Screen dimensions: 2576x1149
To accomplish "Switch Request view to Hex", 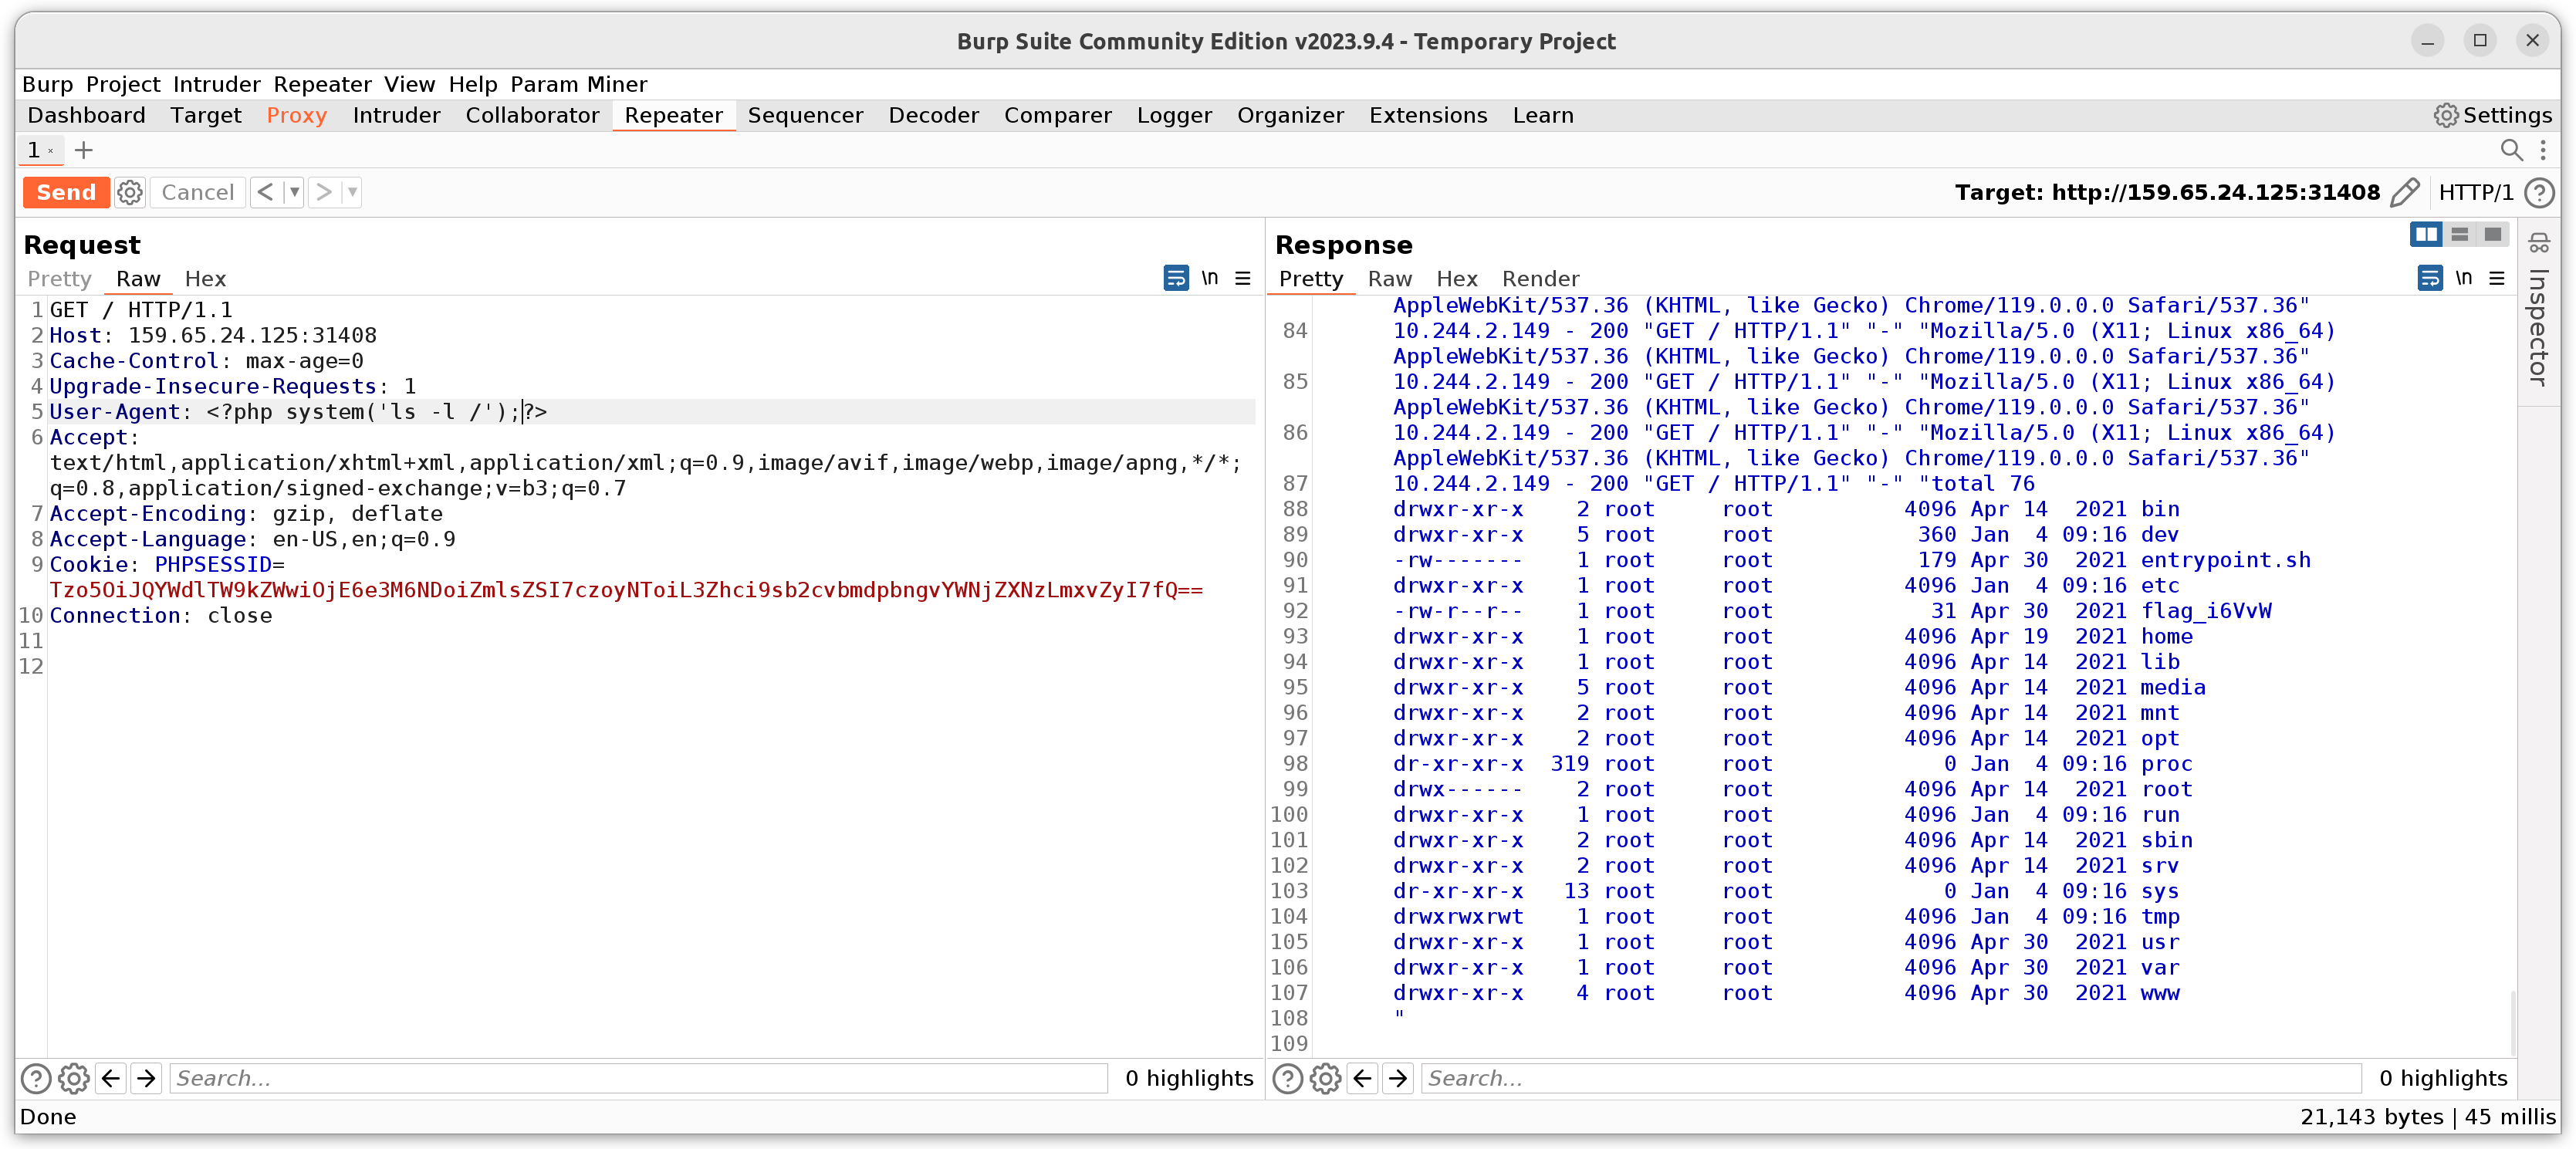I will tap(205, 278).
